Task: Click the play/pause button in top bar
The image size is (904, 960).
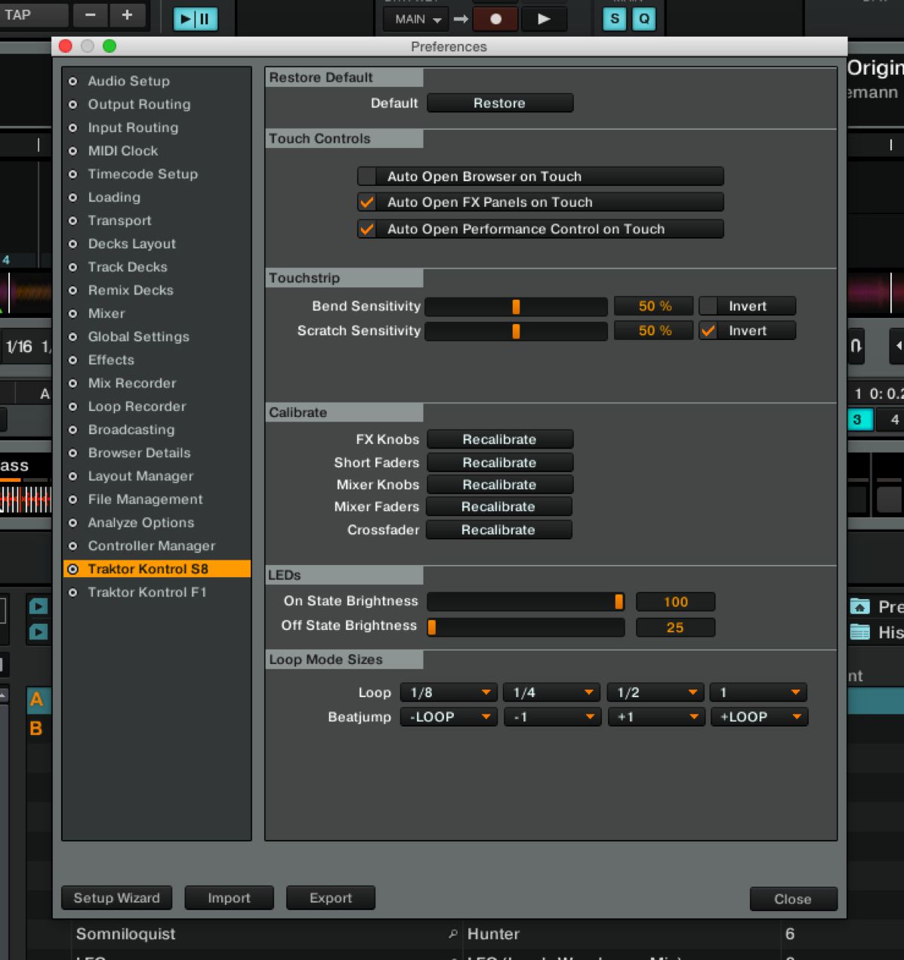Action: tap(195, 18)
